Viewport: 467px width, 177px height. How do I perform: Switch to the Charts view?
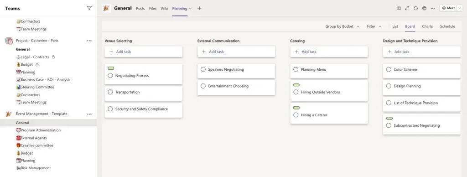tap(427, 26)
